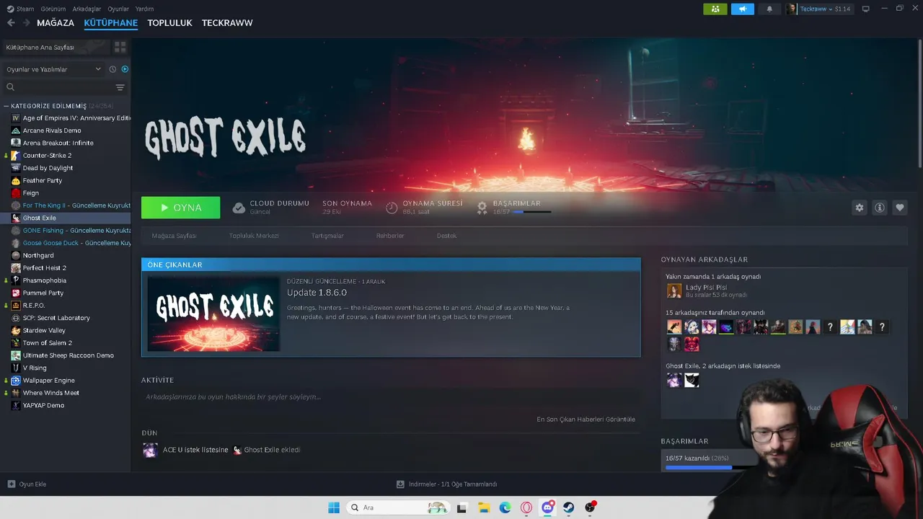
Task: Open the downloads status icon
Action: pyautogui.click(x=400, y=484)
